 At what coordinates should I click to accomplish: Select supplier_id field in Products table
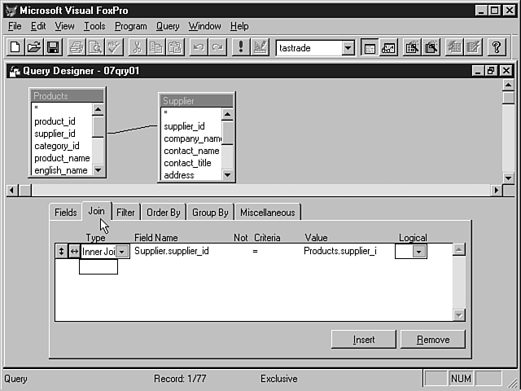click(x=55, y=134)
